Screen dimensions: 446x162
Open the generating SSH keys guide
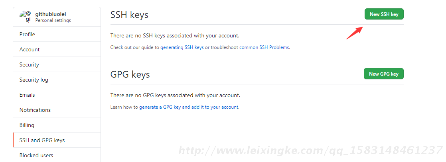point(182,47)
